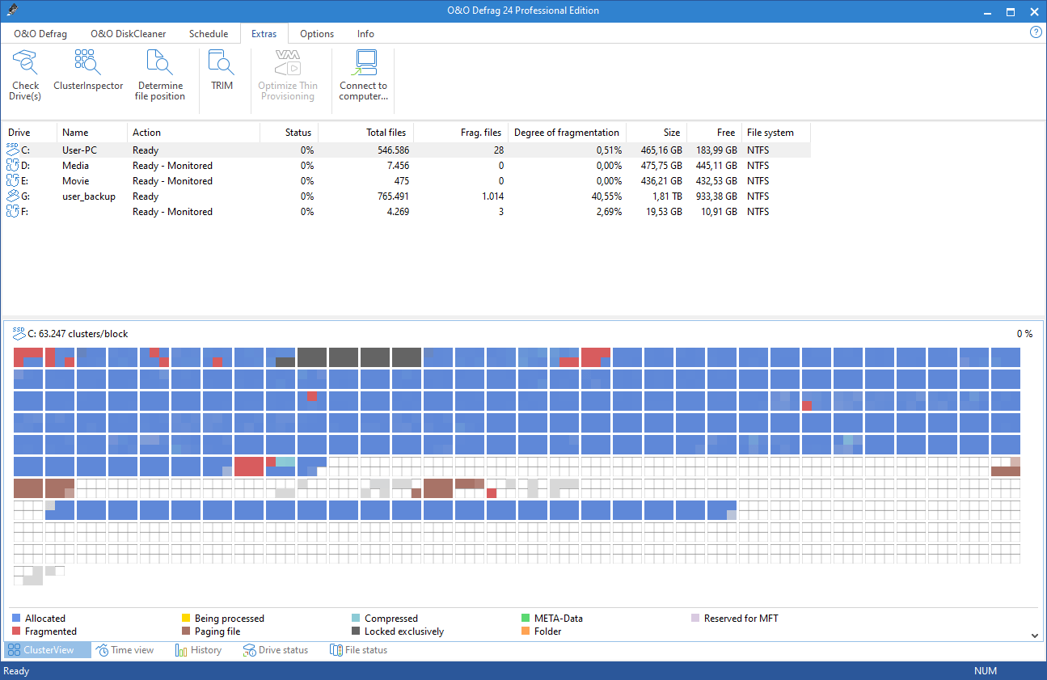Open the File status view
Image resolution: width=1047 pixels, height=680 pixels.
click(358, 650)
